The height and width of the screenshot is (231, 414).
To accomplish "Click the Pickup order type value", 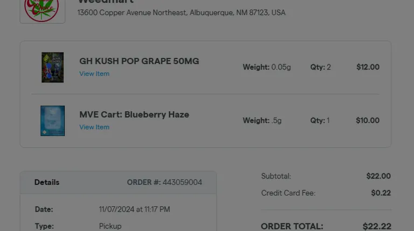I will (110, 226).
